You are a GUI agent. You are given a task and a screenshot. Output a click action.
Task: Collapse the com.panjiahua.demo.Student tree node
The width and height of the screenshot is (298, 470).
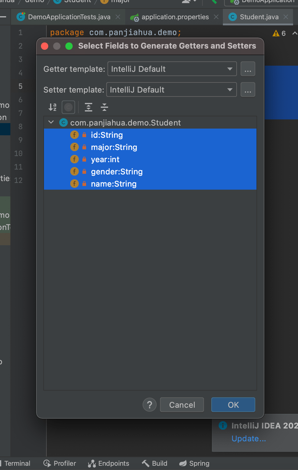pyautogui.click(x=51, y=122)
